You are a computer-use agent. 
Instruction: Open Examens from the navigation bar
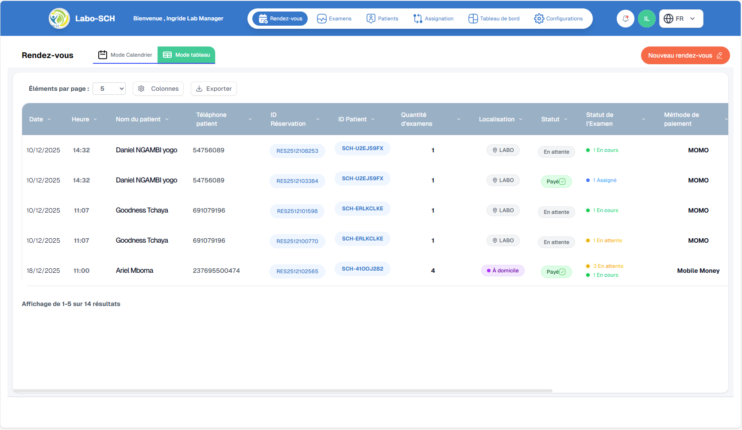(334, 19)
